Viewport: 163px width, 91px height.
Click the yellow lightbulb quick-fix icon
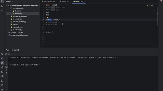[48, 17]
